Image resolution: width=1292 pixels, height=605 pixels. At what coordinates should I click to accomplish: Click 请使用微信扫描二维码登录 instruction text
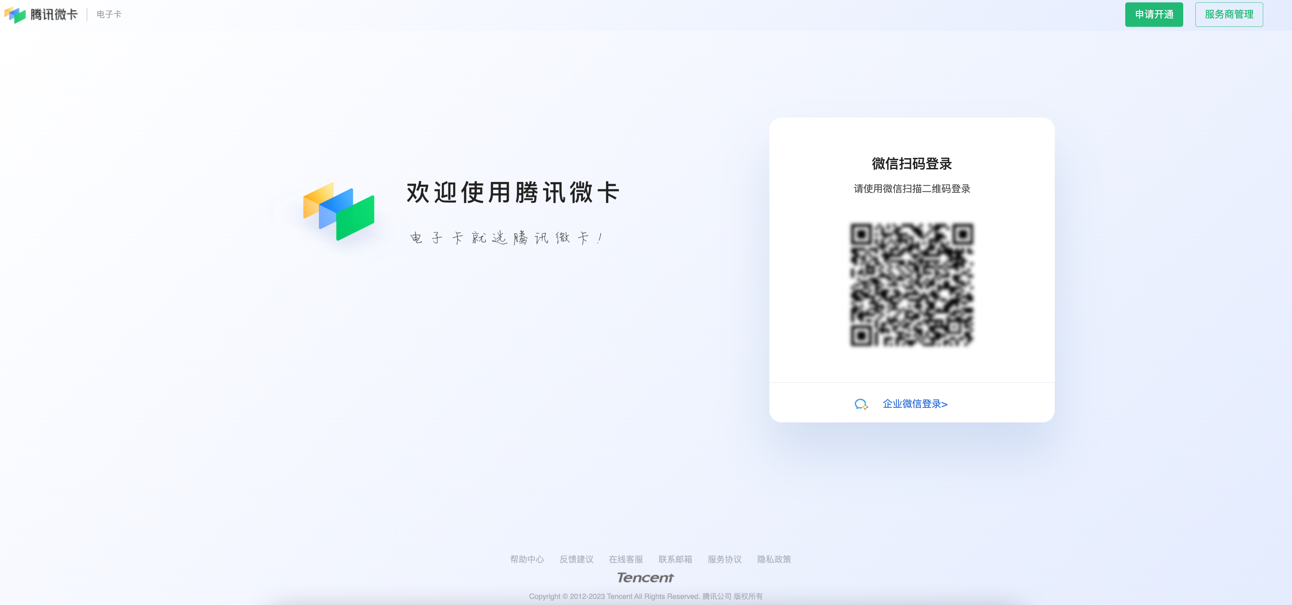[912, 188]
